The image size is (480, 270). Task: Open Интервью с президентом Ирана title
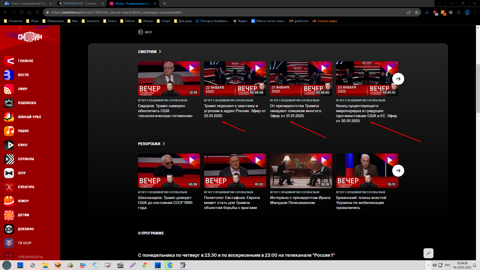(x=300, y=200)
